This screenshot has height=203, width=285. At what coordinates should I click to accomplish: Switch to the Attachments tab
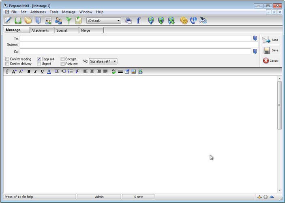(x=40, y=30)
